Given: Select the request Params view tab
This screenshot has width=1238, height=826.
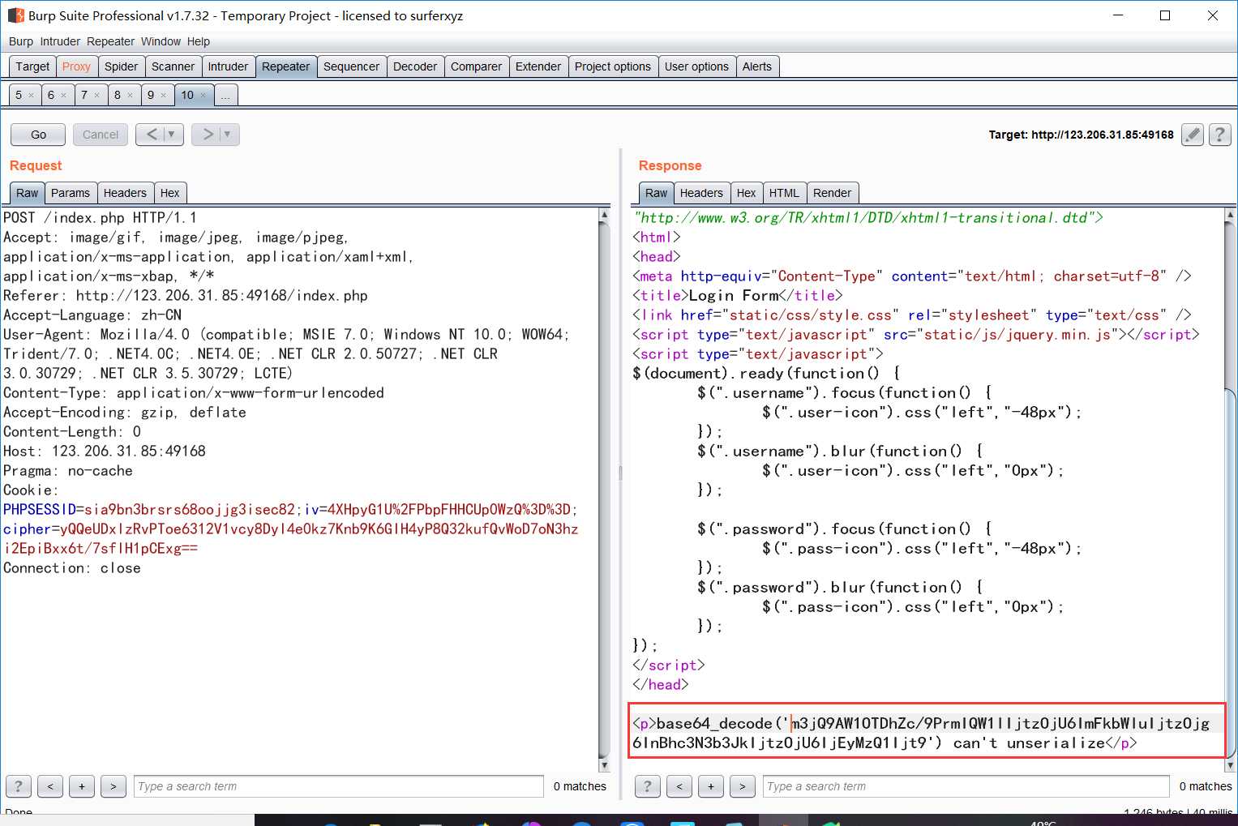Looking at the screenshot, I should pyautogui.click(x=71, y=193).
